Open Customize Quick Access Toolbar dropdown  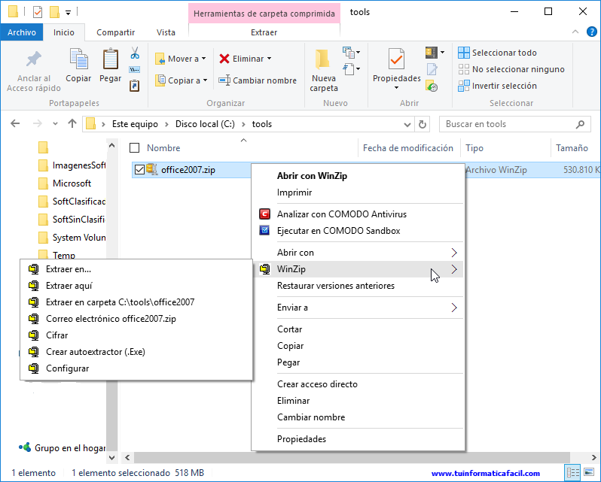tap(68, 13)
